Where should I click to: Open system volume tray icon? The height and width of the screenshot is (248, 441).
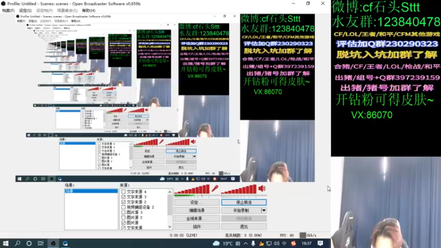click(277, 243)
